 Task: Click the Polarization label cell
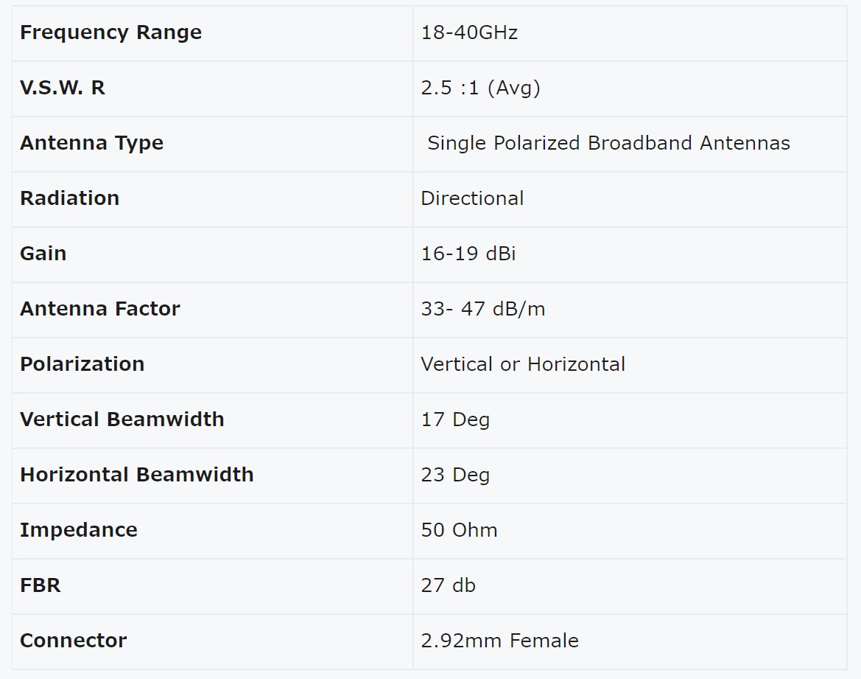[x=213, y=366]
